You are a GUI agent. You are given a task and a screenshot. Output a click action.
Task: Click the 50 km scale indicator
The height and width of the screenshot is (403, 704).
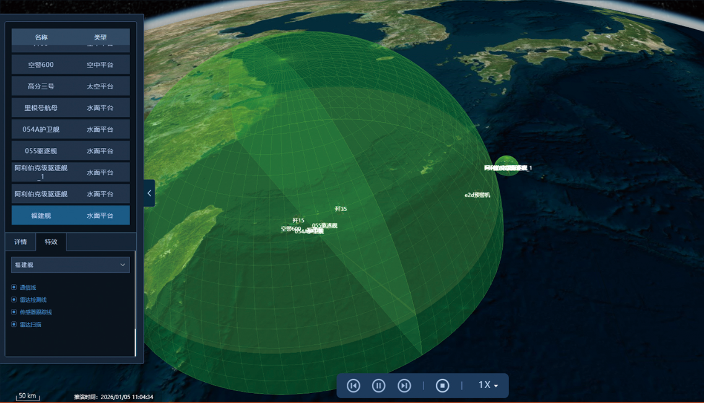(x=27, y=396)
